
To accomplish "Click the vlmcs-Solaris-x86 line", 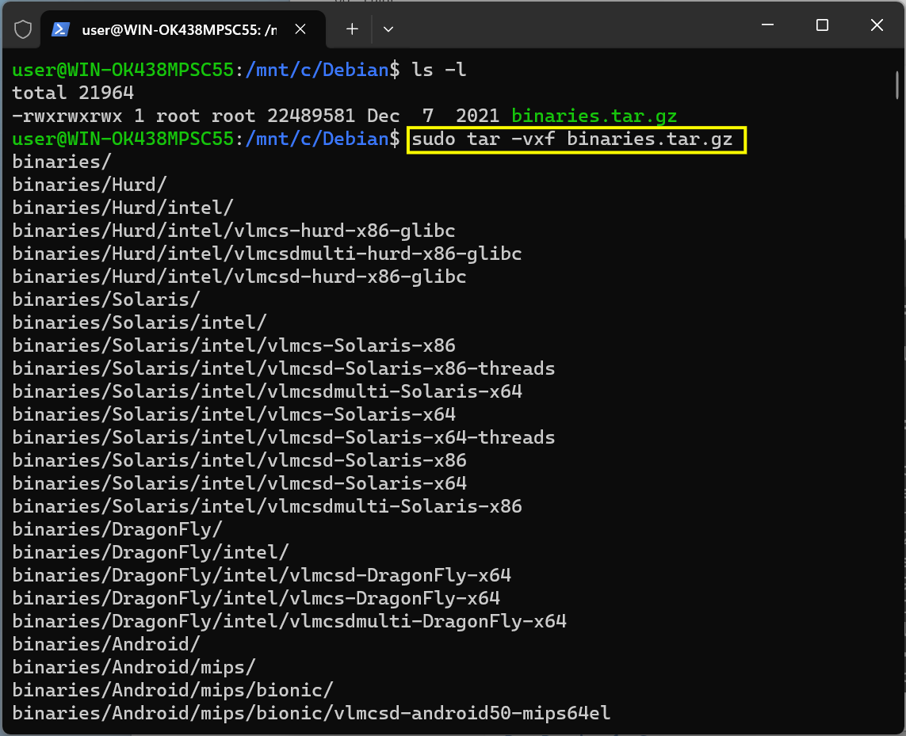I will [x=234, y=345].
